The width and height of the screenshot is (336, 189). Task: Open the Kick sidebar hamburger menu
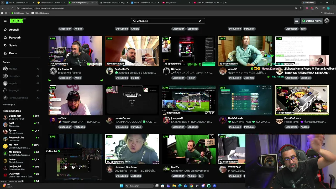point(5,21)
